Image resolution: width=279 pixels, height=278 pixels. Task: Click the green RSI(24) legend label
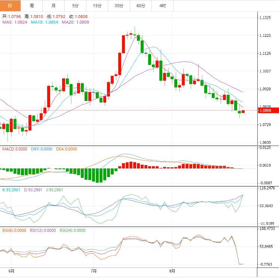point(72,230)
